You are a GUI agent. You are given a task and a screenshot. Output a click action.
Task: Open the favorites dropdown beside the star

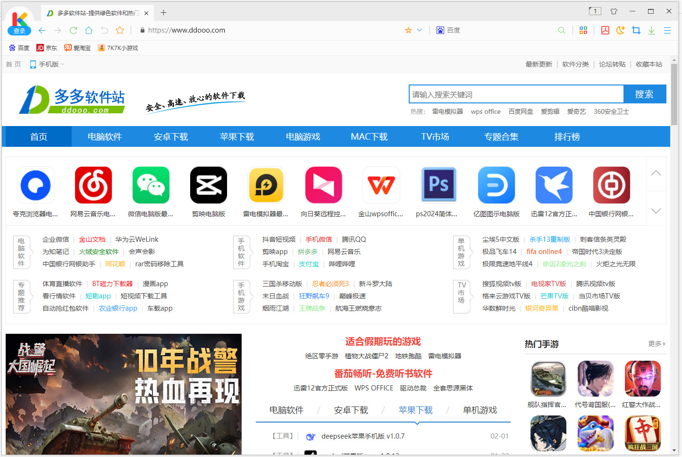(x=420, y=30)
